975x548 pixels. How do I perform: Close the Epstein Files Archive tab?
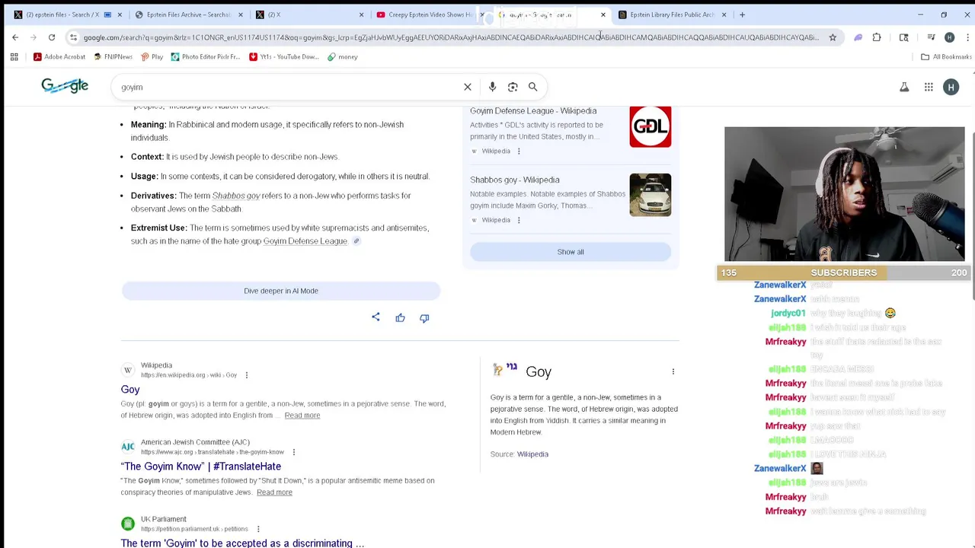pos(241,14)
